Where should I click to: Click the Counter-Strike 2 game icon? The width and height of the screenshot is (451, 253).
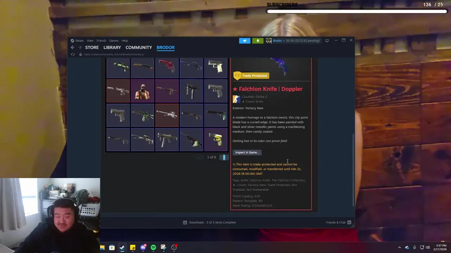(x=236, y=99)
